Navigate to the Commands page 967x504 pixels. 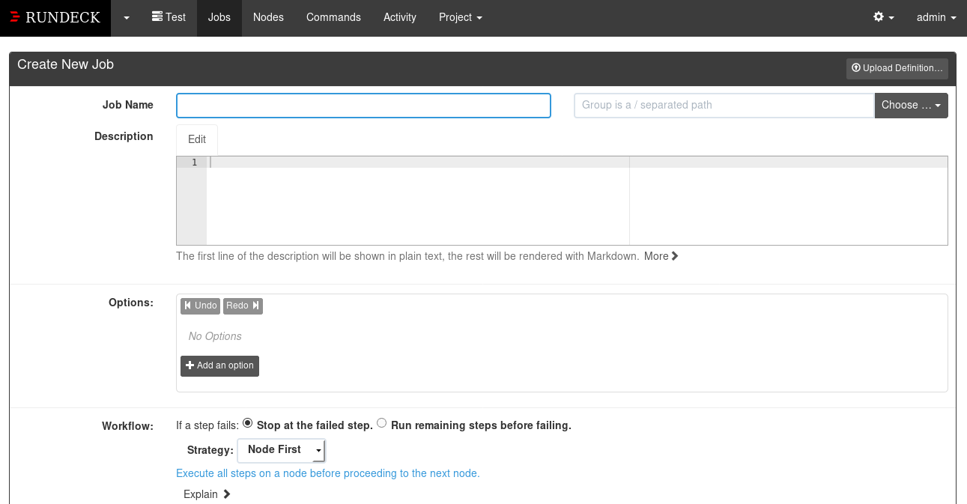pyautogui.click(x=333, y=16)
